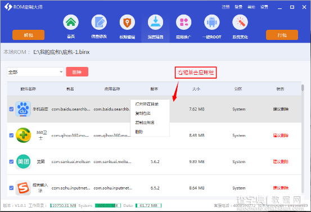The width and height of the screenshot is (311, 212).
Task: Choose 复制应用名 in context menu
Action: 145,123
